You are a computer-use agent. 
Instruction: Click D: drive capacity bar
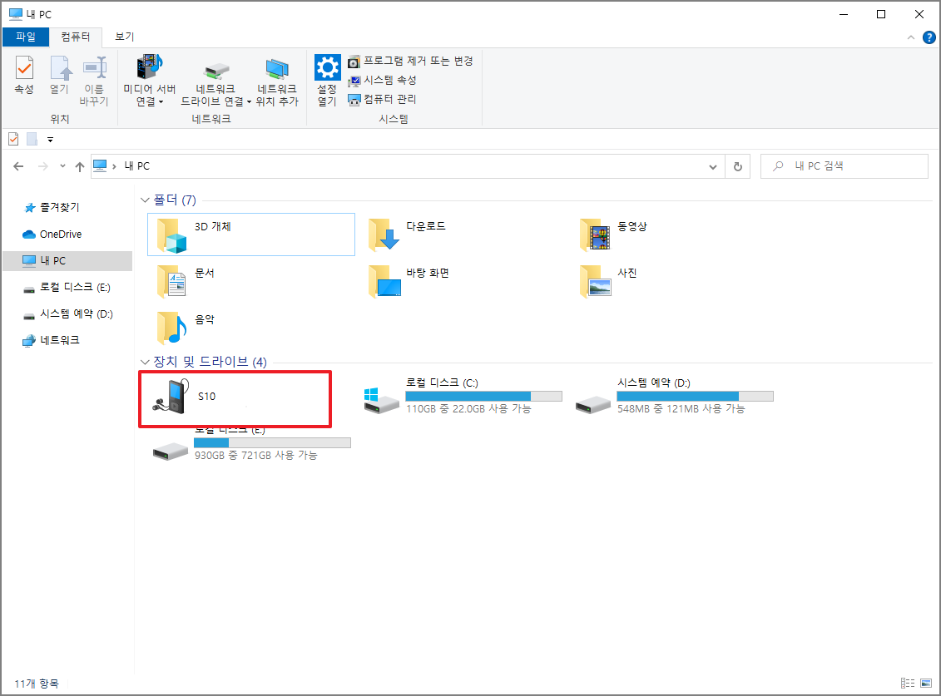[695, 396]
